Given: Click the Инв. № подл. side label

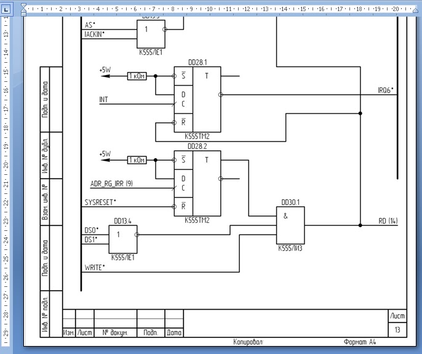Looking at the screenshot, I should (45, 314).
